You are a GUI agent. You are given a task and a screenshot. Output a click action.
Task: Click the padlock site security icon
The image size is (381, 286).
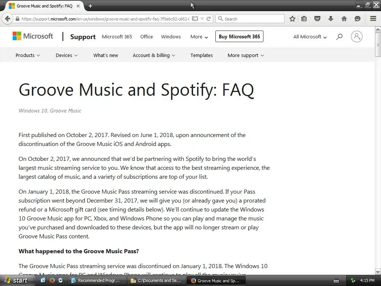click(x=17, y=19)
